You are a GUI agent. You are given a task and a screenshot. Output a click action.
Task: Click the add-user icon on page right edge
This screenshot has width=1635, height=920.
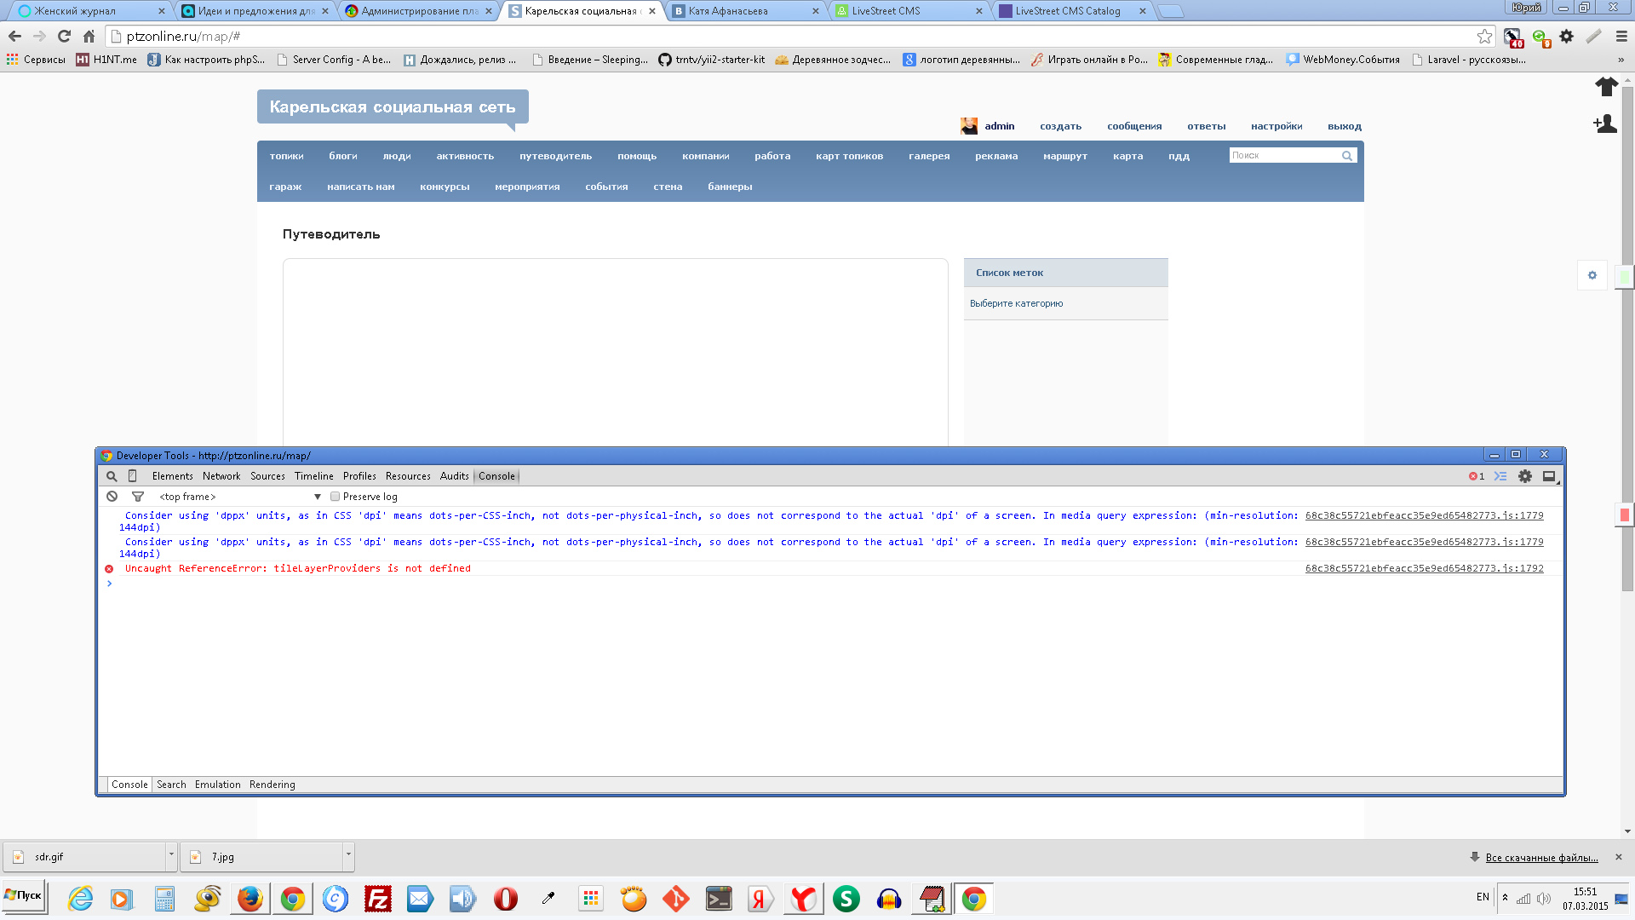tap(1605, 124)
